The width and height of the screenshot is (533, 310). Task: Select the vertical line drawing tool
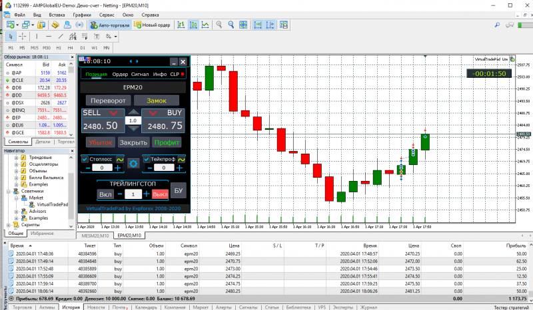[37, 37]
